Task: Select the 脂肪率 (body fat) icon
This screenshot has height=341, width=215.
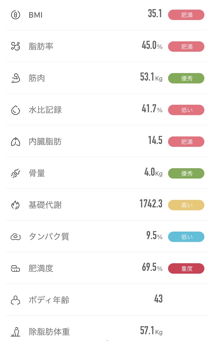Action: pyautogui.click(x=15, y=46)
